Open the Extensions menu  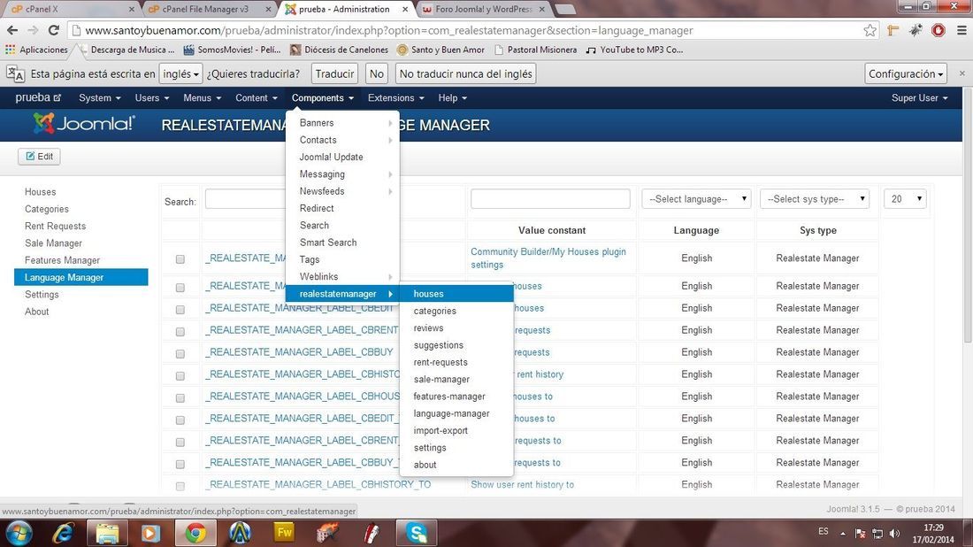click(396, 97)
